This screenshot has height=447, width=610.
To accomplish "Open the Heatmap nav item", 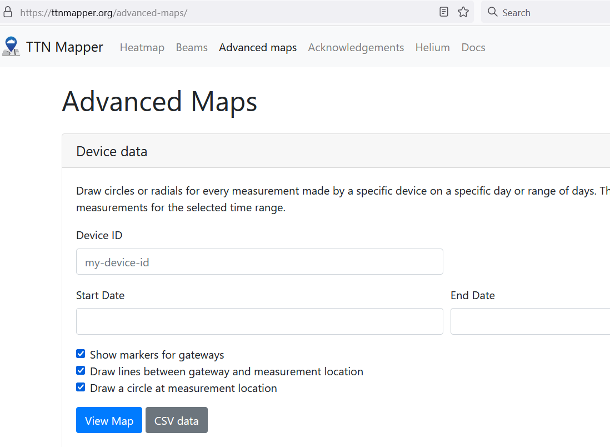I will tap(142, 47).
